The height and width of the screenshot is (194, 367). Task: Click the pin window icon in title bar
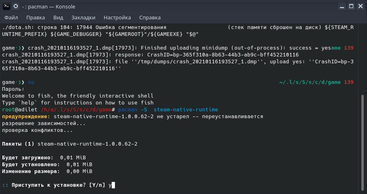point(16,6)
